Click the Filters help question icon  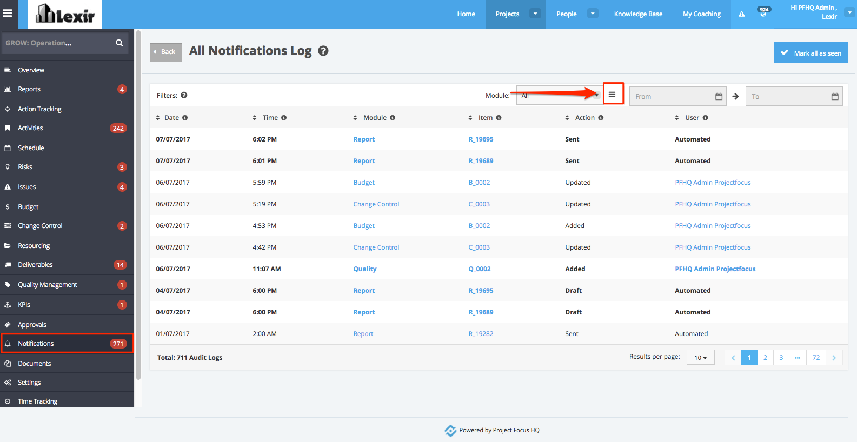tap(184, 95)
